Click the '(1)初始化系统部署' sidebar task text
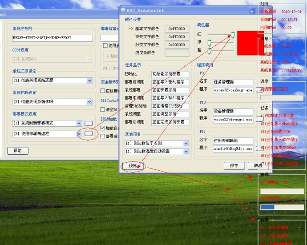307x245 pixels. pyautogui.click(x=278, y=116)
